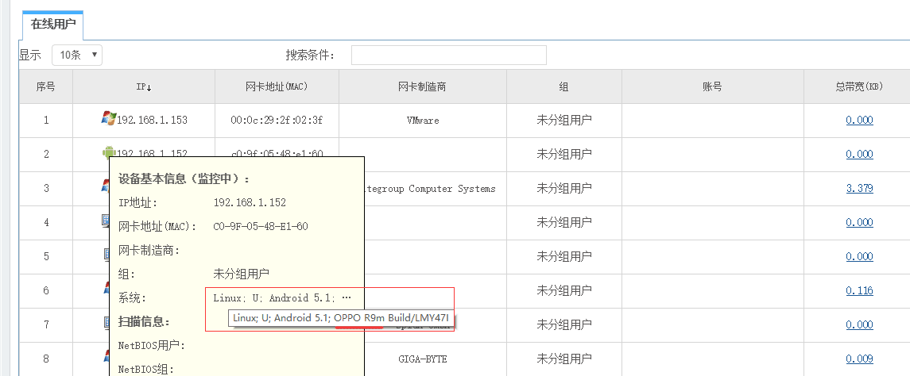Click the Windows icon beside 192.168.1.153
The height and width of the screenshot is (376, 910).
pyautogui.click(x=108, y=118)
